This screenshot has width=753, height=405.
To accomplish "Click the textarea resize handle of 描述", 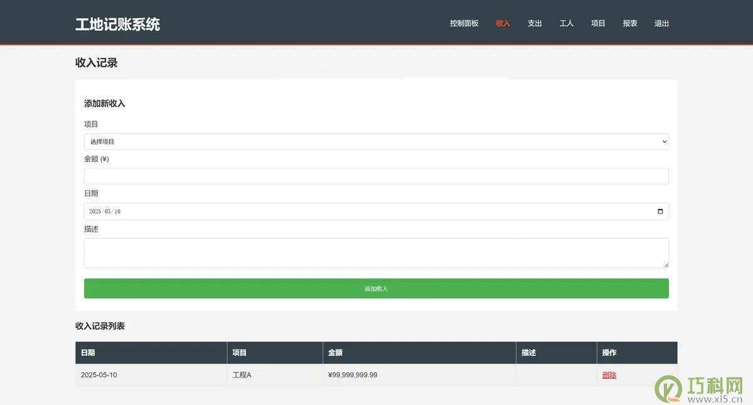I will (x=666, y=265).
